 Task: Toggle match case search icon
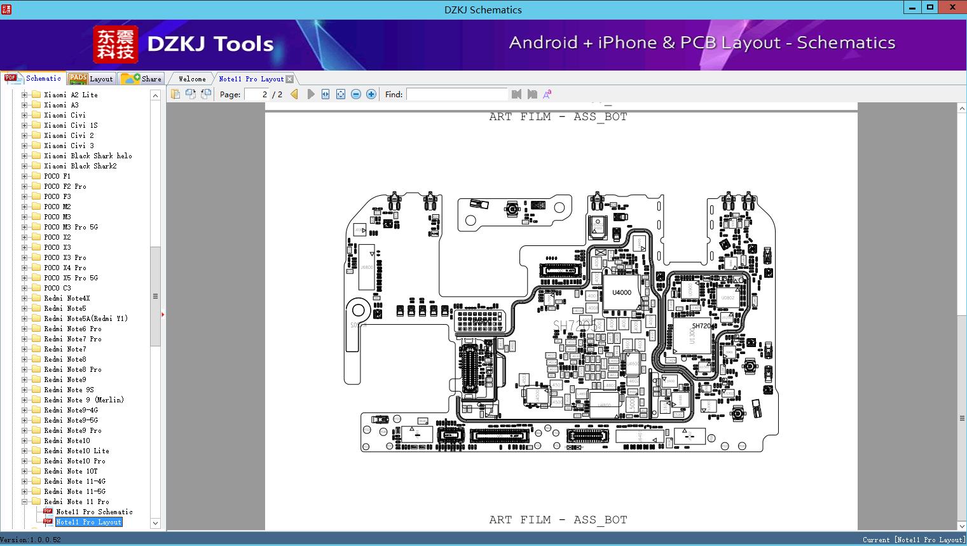click(x=547, y=94)
